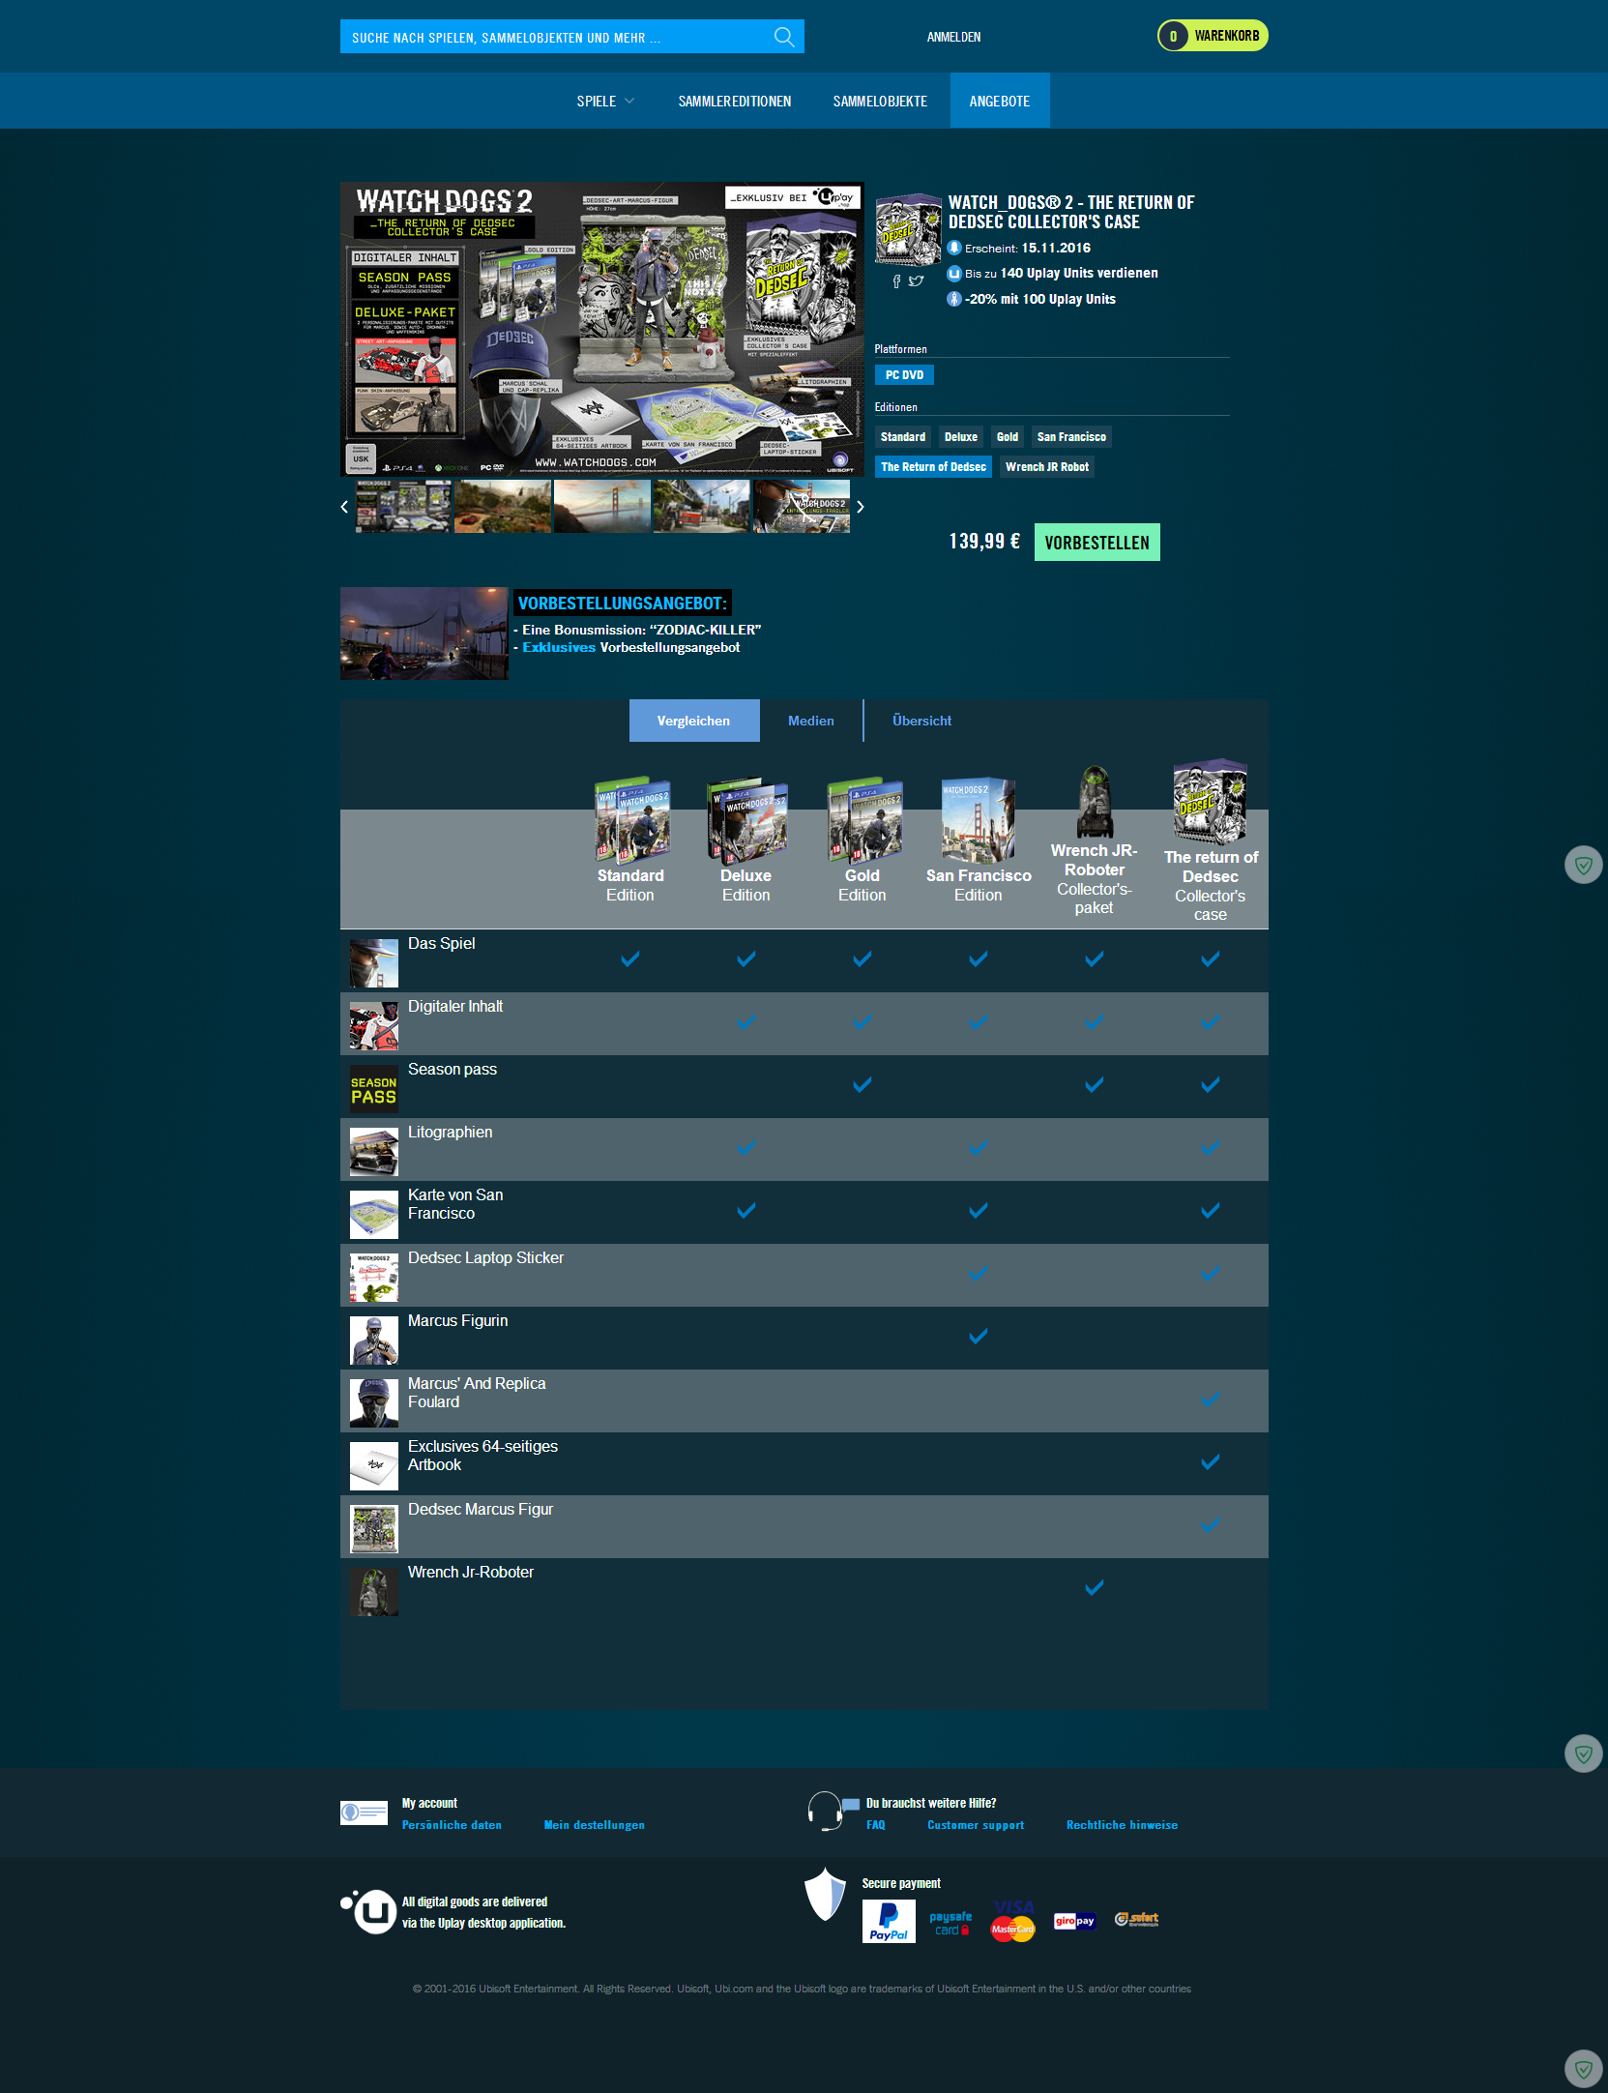Click the Uplay logo in footer

click(x=370, y=1911)
